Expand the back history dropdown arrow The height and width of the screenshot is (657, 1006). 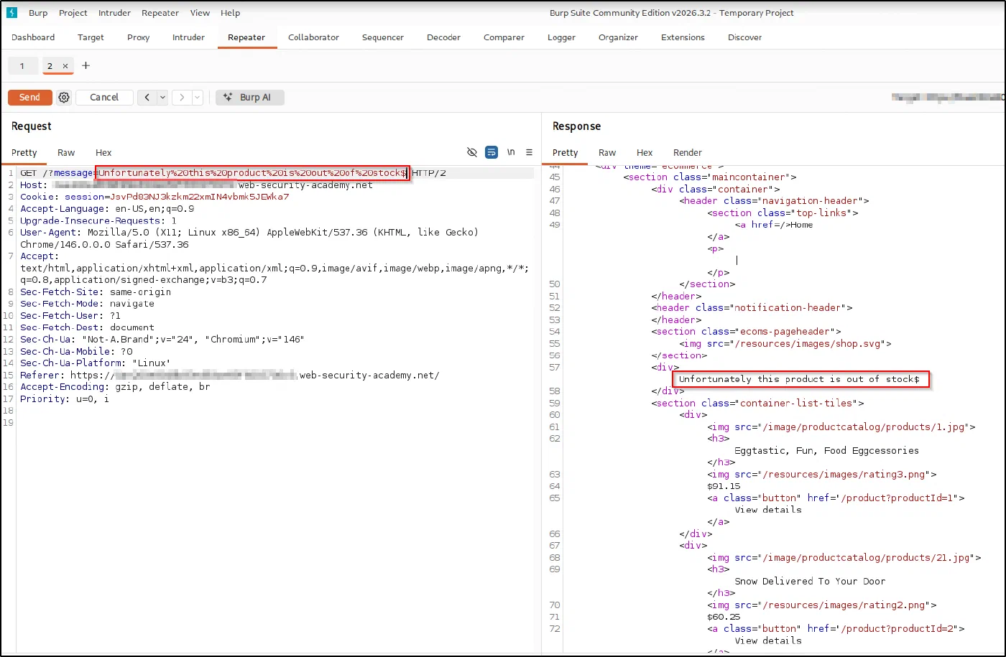[x=163, y=98]
